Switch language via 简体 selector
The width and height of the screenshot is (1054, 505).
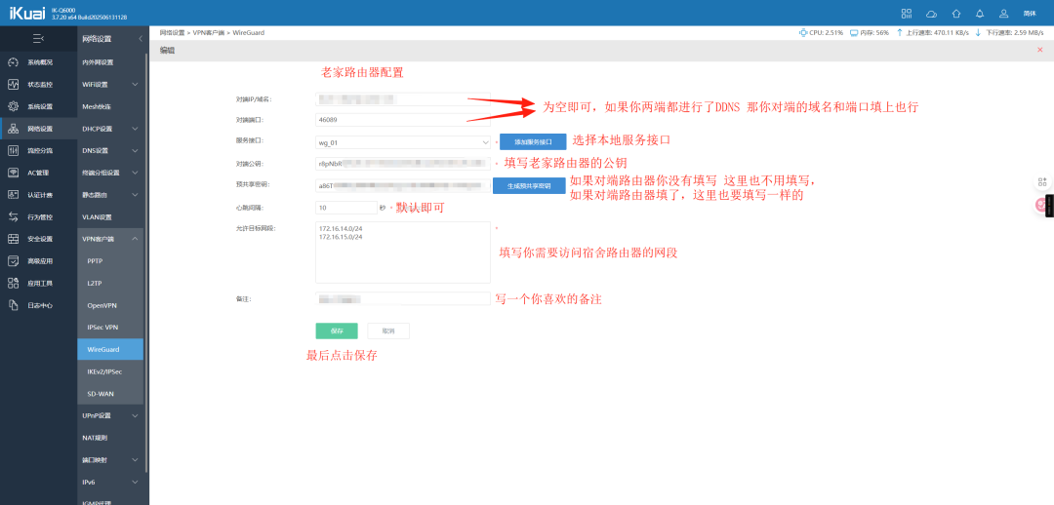[x=1030, y=14]
